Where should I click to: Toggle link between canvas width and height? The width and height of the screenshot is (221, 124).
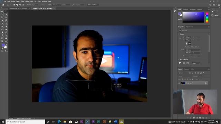180,38
